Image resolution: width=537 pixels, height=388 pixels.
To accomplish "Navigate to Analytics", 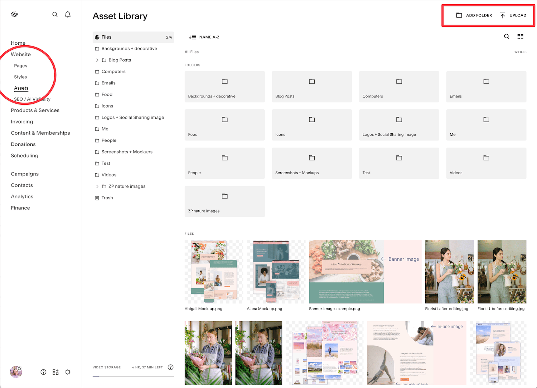I will (22, 197).
